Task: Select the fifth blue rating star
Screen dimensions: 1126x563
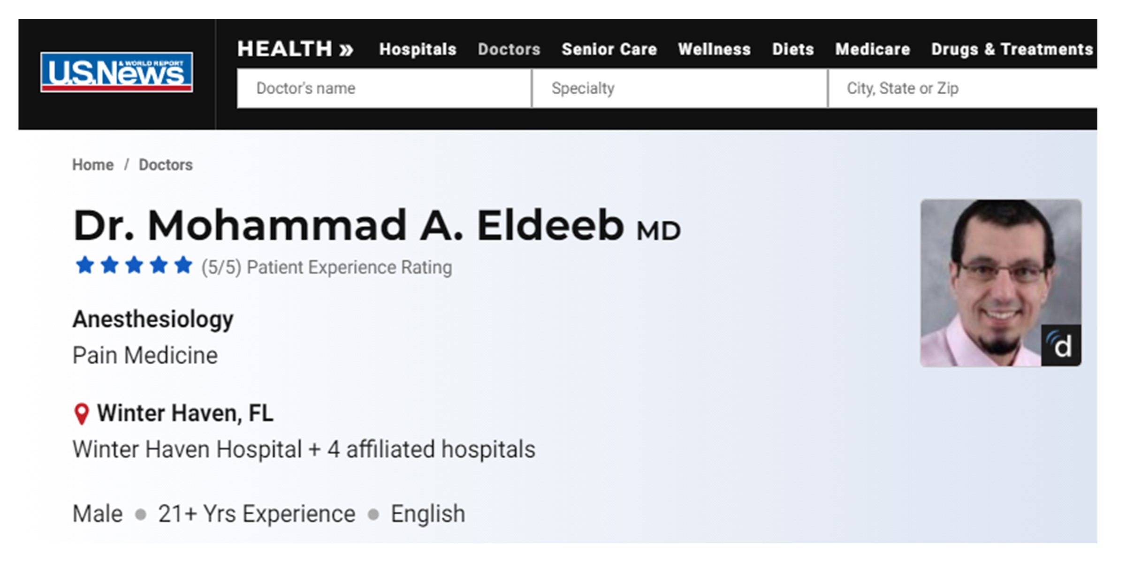Action: 183,266
